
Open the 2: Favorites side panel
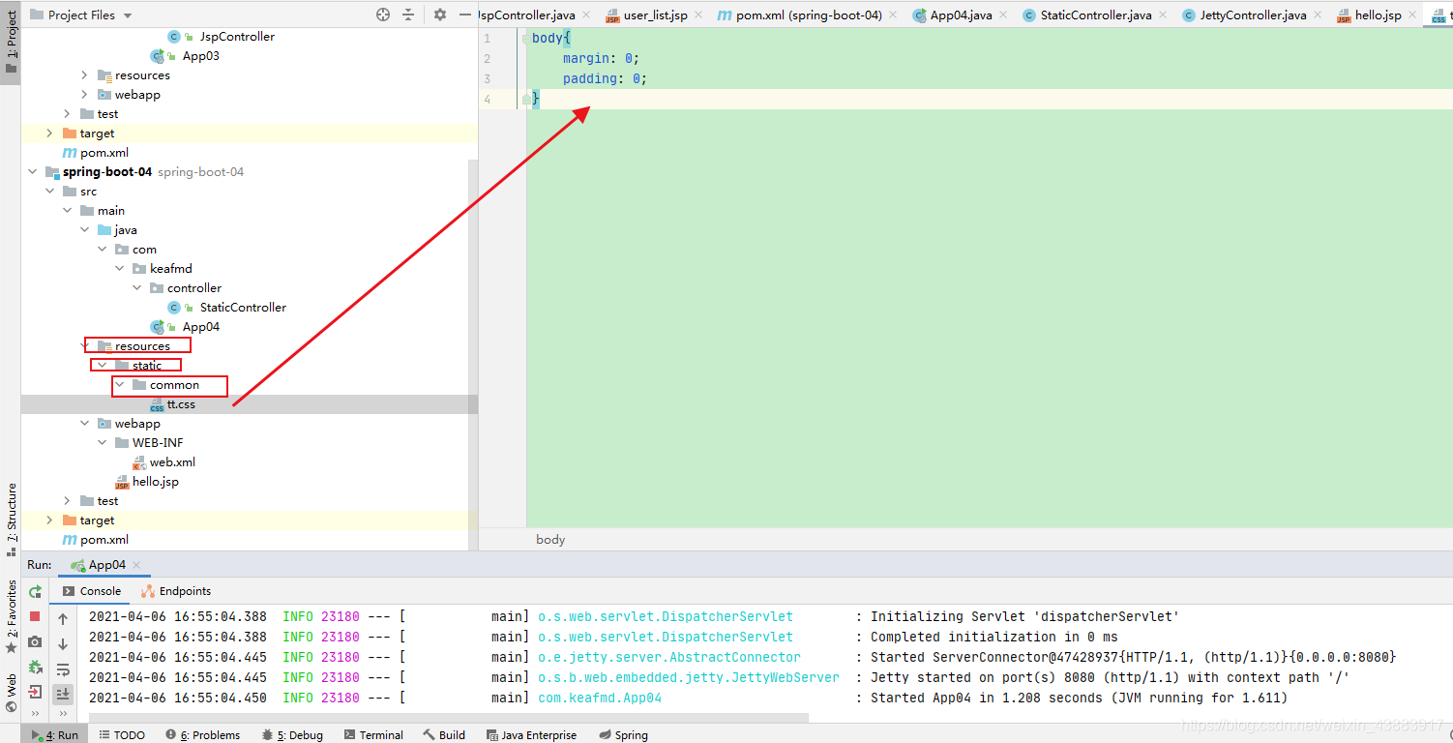pos(11,615)
